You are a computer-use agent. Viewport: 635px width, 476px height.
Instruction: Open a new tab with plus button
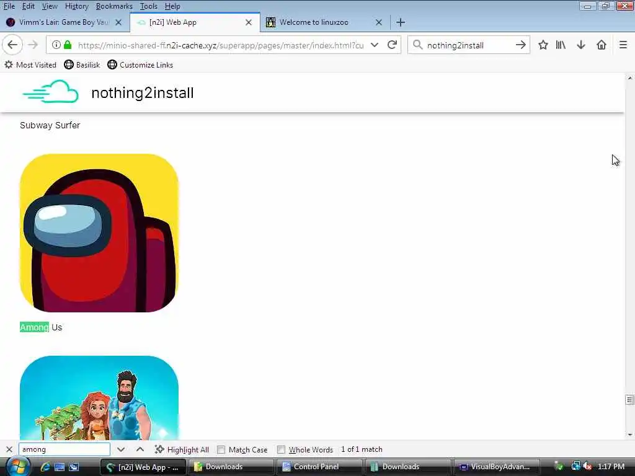(x=401, y=22)
